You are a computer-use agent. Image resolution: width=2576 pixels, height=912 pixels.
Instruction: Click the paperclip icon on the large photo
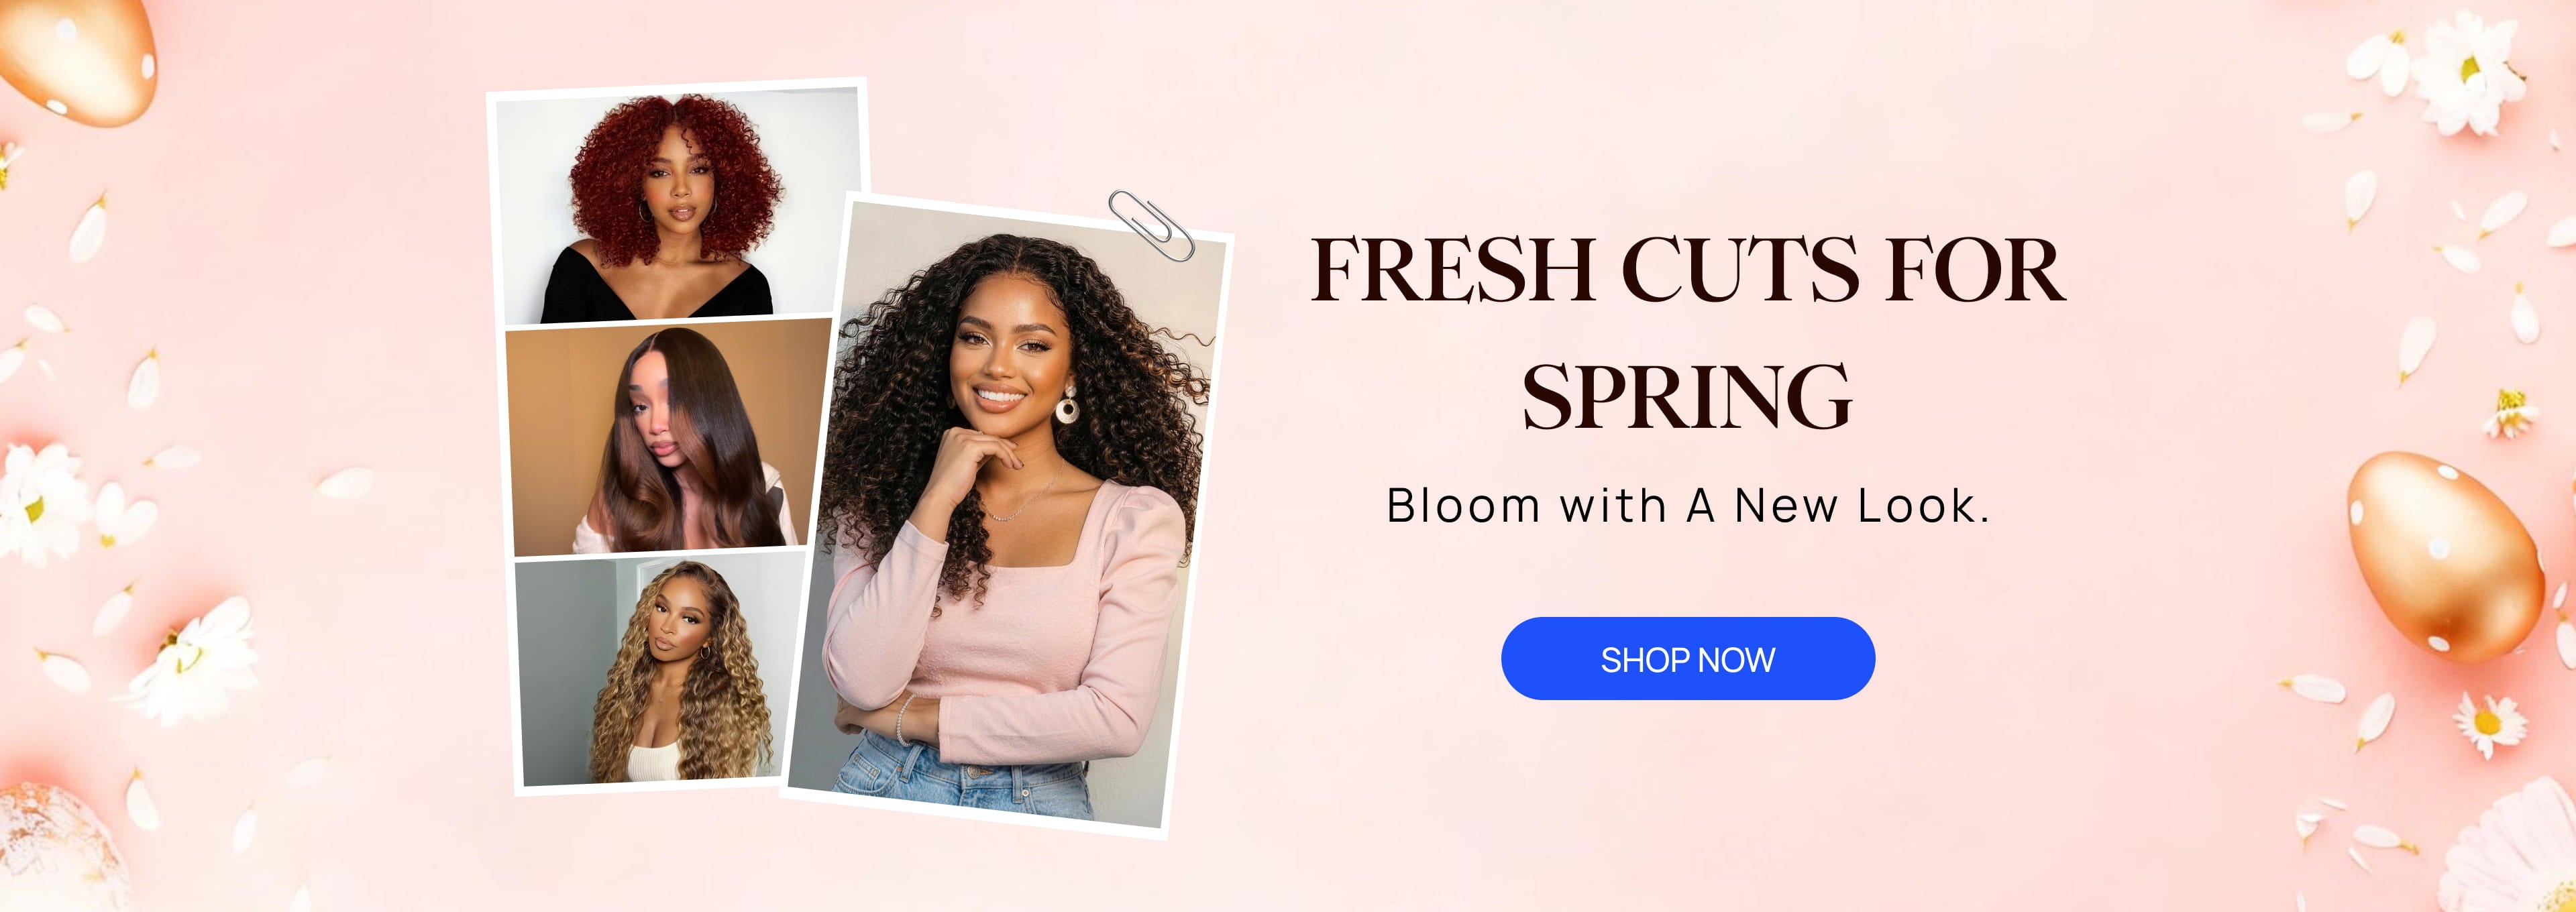pyautogui.click(x=1150, y=225)
